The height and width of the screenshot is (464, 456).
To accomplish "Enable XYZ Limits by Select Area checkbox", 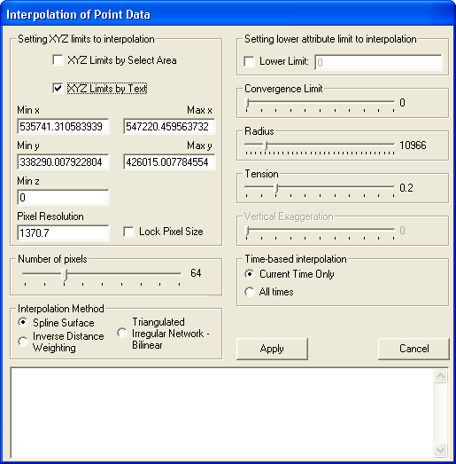I will [58, 59].
